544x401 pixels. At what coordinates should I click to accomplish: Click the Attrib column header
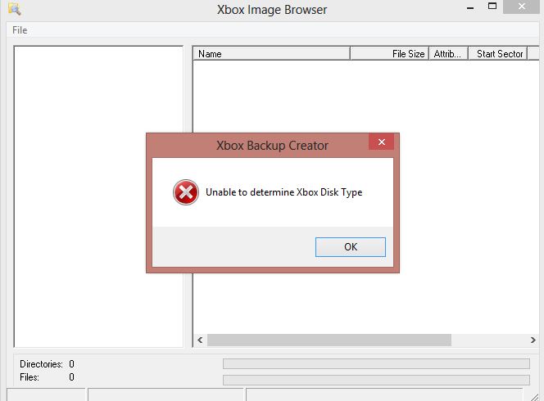pyautogui.click(x=448, y=54)
